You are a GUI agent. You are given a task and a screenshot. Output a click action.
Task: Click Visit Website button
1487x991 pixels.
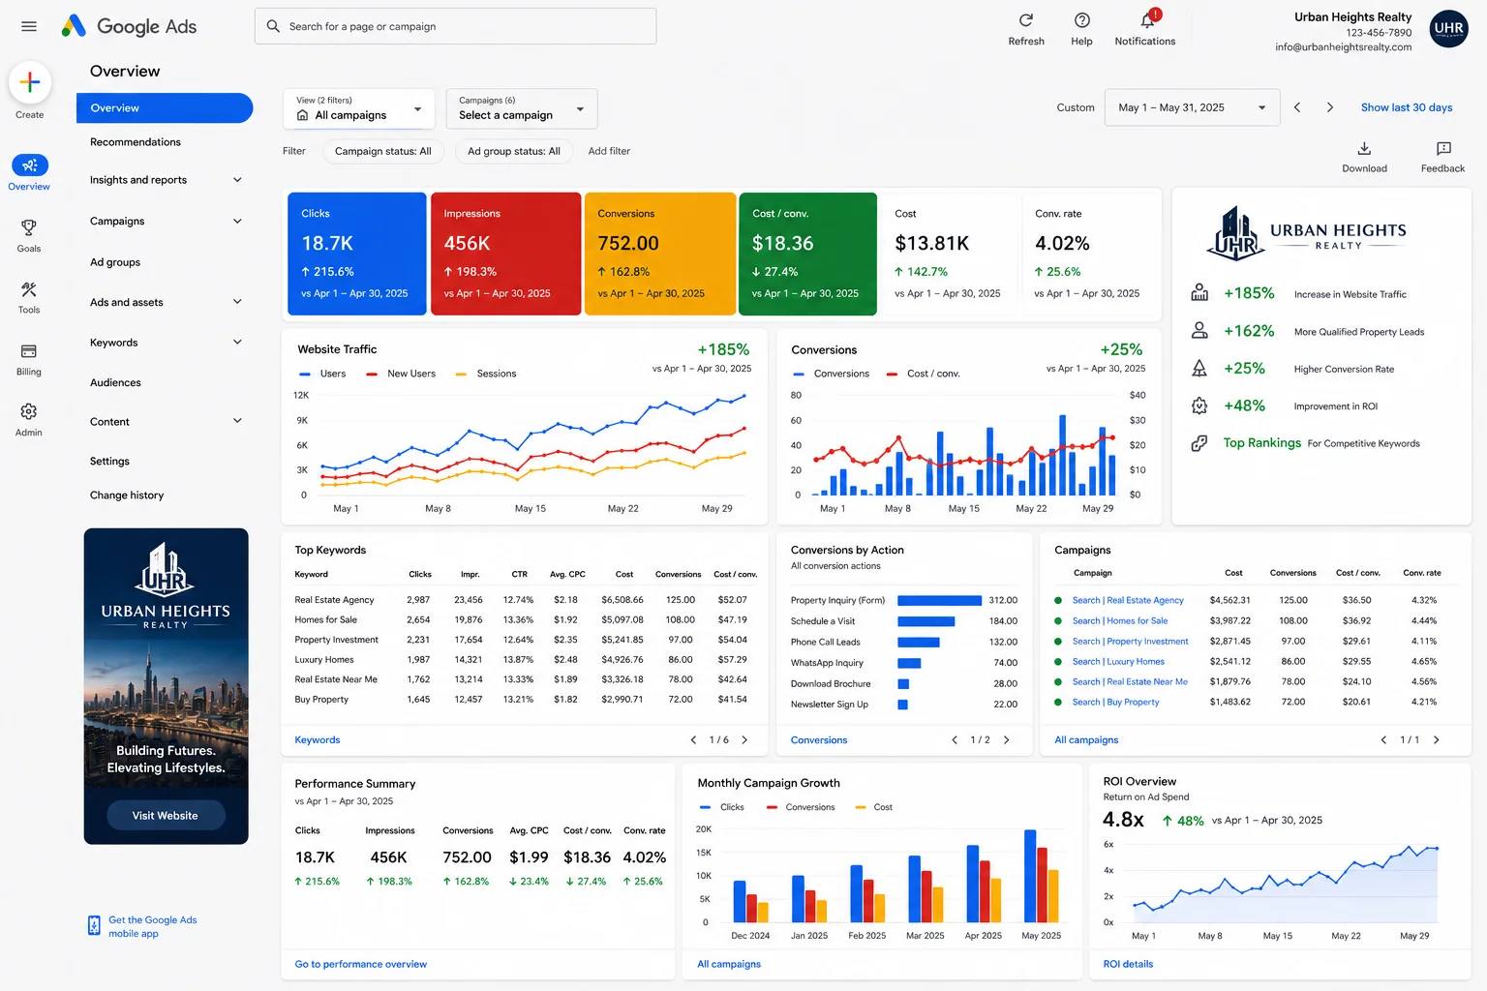166,816
